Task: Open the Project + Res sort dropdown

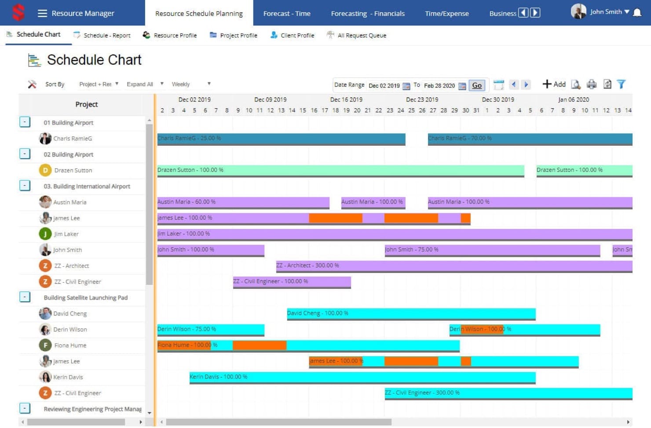Action: [x=99, y=84]
